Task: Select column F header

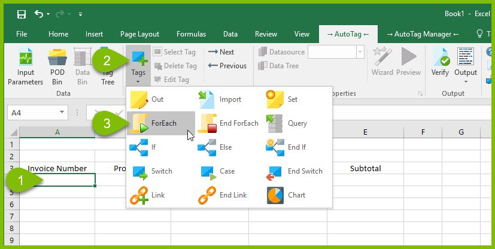Action: 423,132
